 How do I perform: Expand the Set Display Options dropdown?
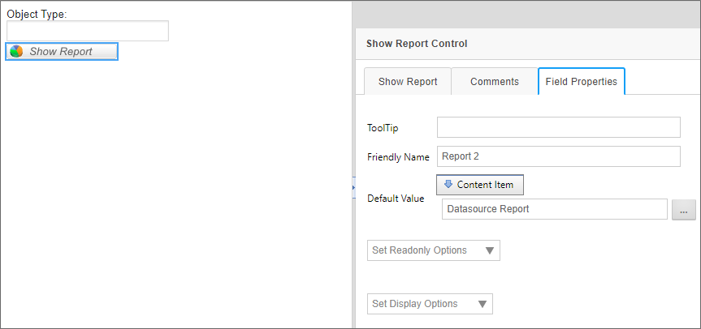tap(430, 304)
